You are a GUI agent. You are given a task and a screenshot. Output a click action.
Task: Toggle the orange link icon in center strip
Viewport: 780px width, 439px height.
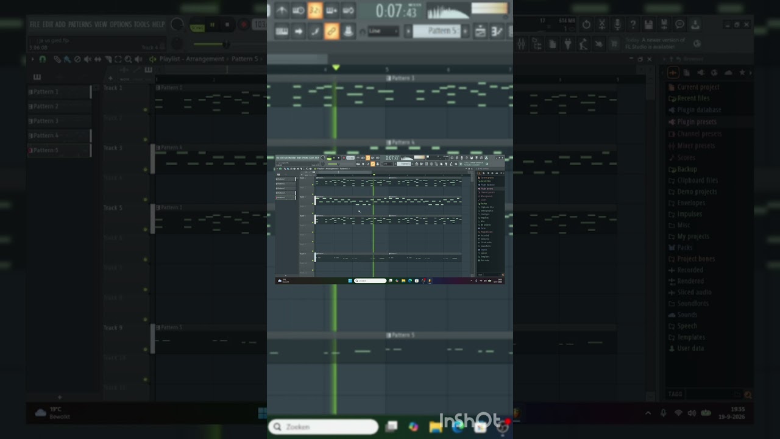(331, 32)
